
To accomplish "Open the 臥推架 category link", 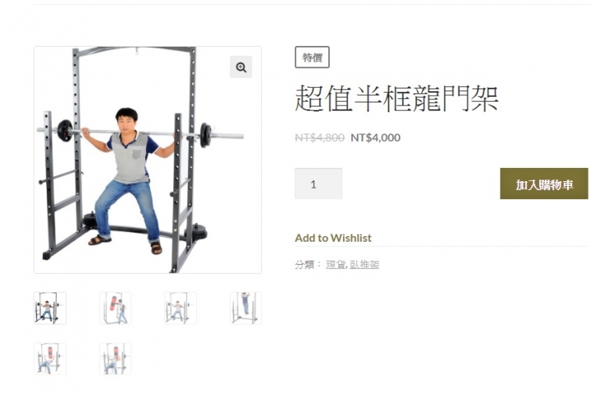I will click(x=364, y=265).
